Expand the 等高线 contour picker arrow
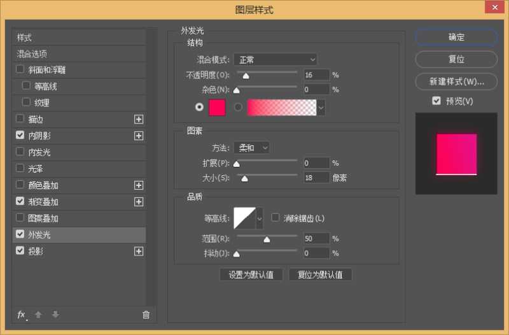This screenshot has width=509, height=335. click(x=259, y=218)
